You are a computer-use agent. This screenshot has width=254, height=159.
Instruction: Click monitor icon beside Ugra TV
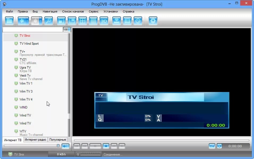pos(16,67)
